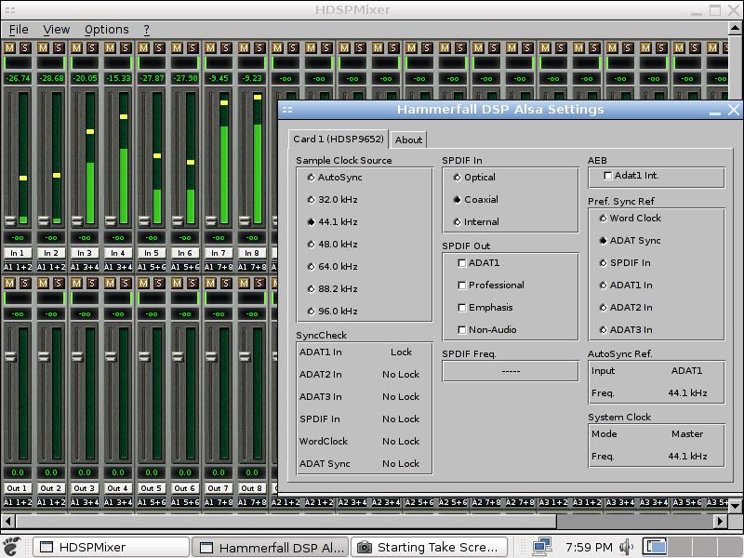Solo the In 6 channel
Image resolution: width=744 pixels, height=558 pixels.
pos(193,47)
